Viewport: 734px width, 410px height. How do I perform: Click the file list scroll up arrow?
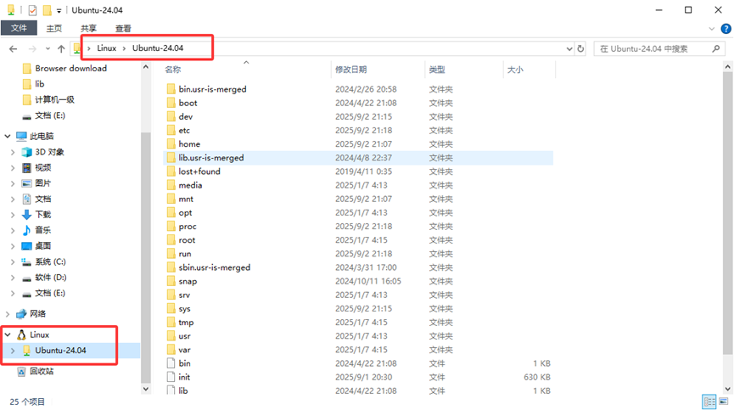tap(727, 67)
